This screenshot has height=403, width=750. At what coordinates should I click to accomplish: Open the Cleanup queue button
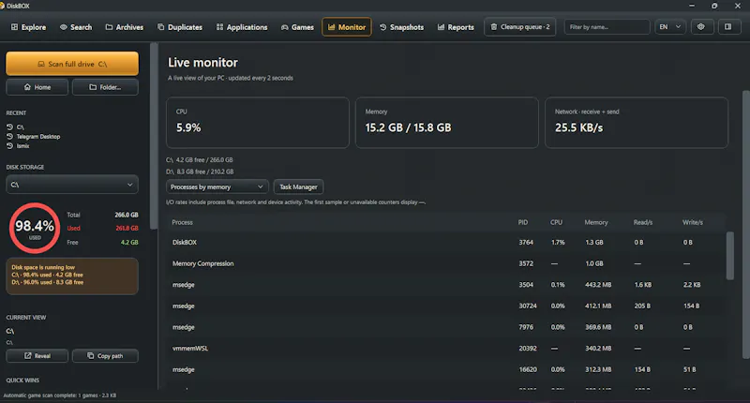520,27
